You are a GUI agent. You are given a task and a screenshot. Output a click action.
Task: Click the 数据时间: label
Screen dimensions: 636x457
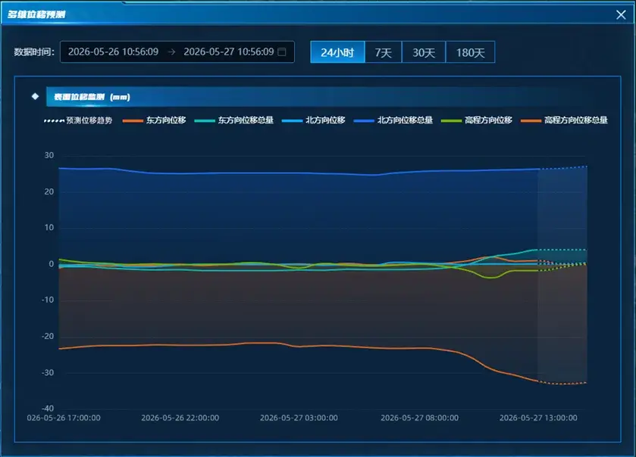pos(34,51)
